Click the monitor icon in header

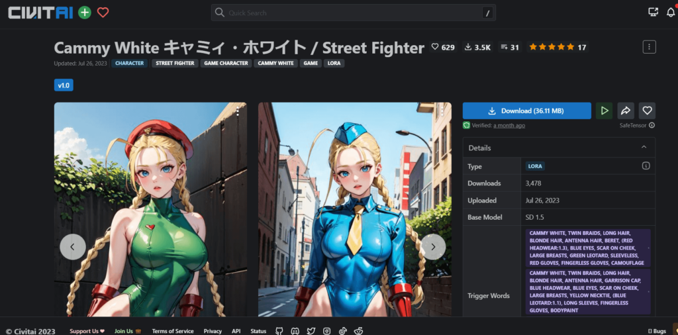(653, 13)
